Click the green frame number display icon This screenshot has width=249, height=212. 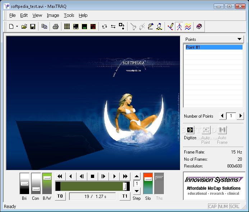tap(84, 27)
